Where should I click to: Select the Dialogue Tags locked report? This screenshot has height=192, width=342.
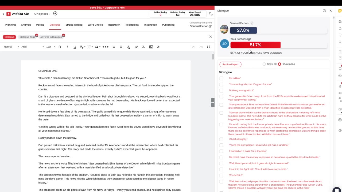28,37
